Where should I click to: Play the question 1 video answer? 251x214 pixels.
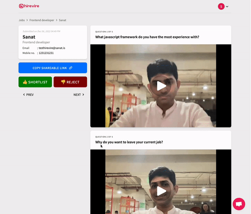point(161,86)
